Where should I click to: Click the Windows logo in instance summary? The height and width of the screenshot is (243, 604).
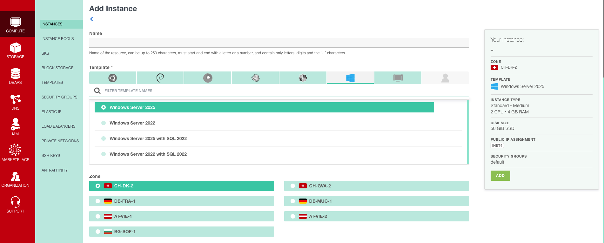(x=494, y=86)
